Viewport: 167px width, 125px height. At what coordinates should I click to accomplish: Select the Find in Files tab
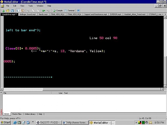pos(17,114)
